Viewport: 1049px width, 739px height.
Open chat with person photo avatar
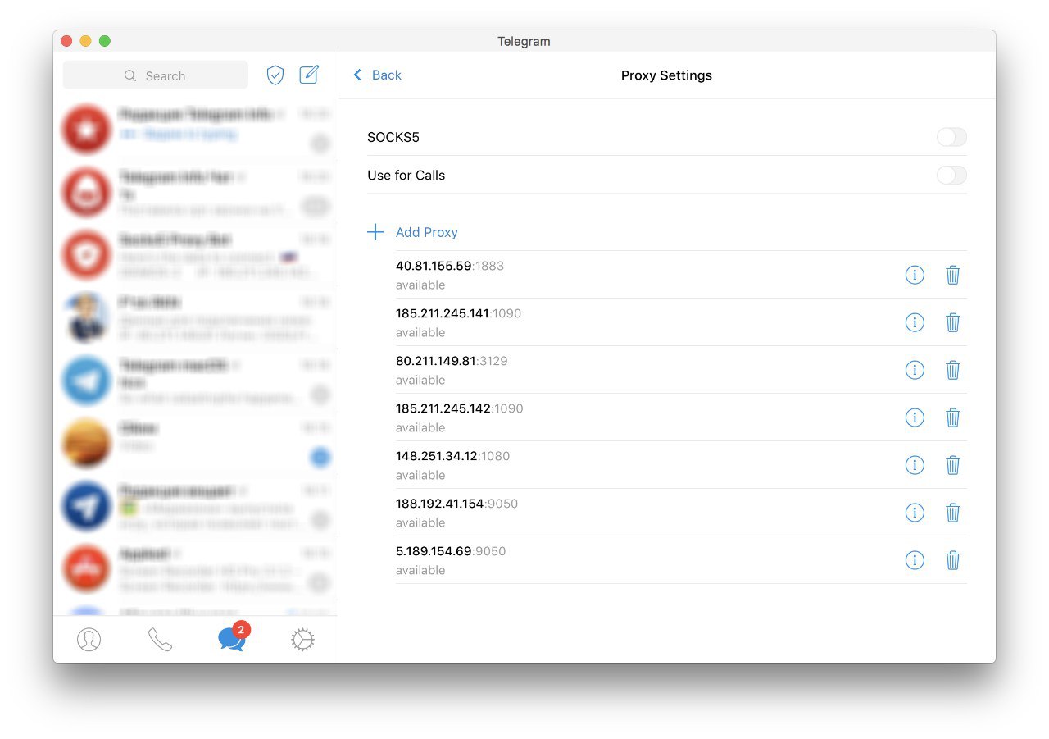click(196, 317)
